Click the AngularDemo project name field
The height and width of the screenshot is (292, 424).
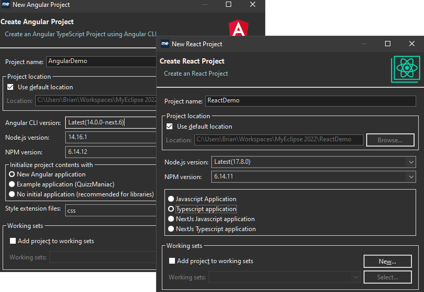pyautogui.click(x=101, y=61)
